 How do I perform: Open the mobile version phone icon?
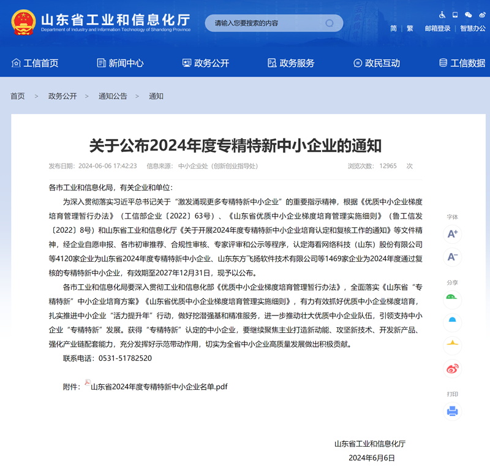(x=455, y=15)
